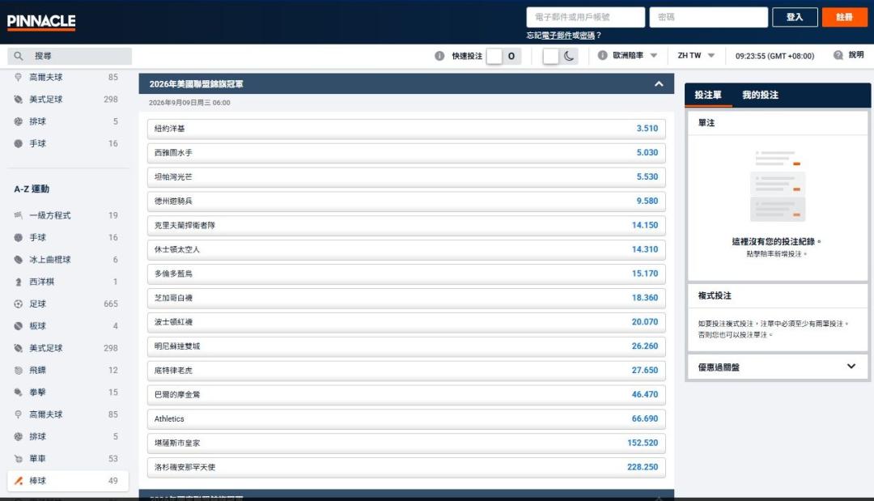Viewport: 874px width, 501px height.
Task: Open 單車 with 53 events
Action: [68, 459]
